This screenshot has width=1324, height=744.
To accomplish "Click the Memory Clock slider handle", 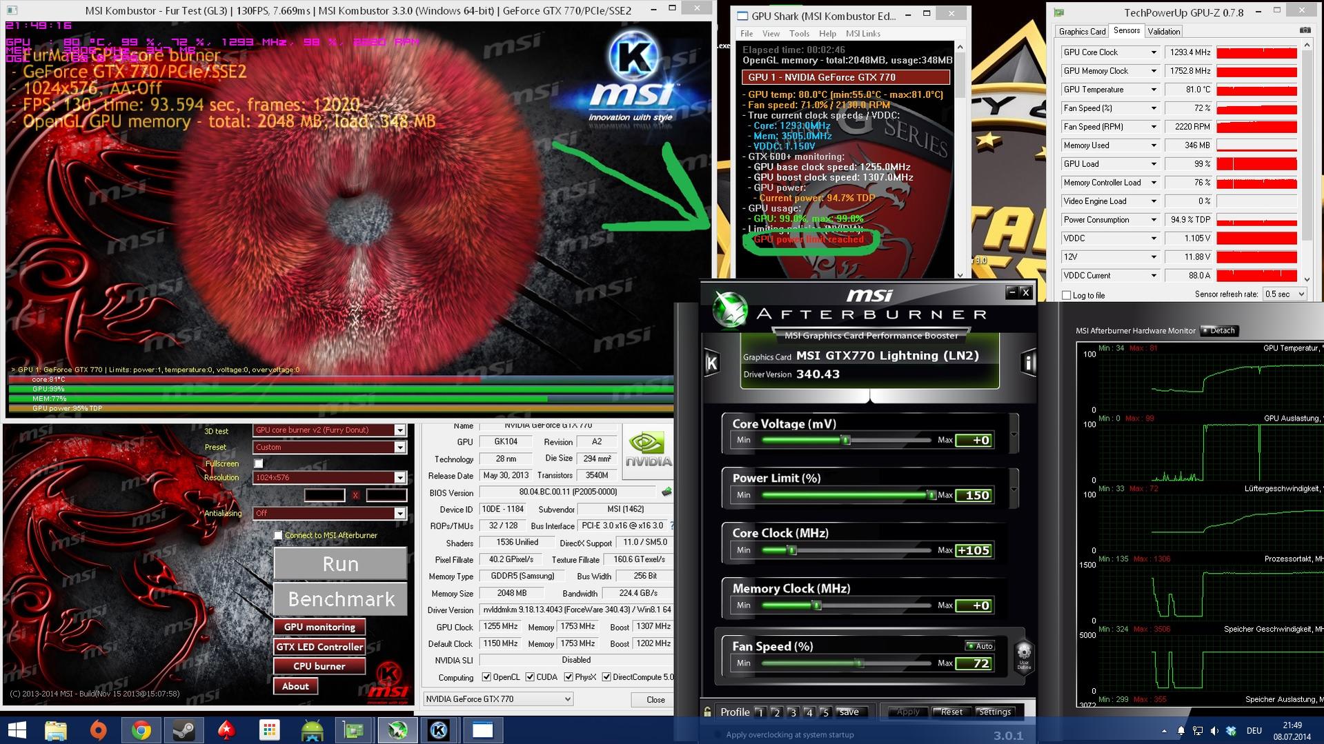I will (817, 605).
